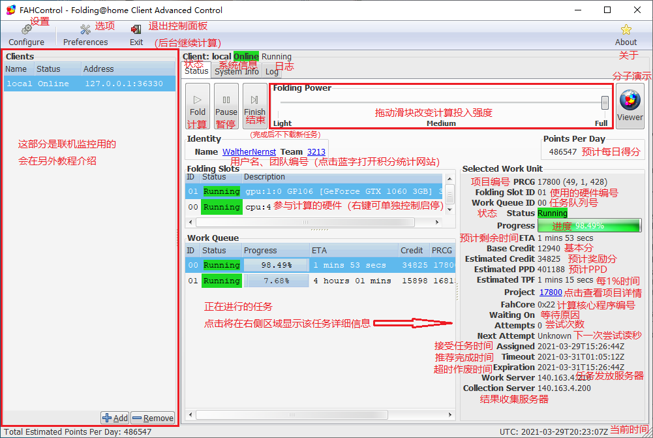Open the About dialog
This screenshot has height=438, width=653.
[x=626, y=35]
